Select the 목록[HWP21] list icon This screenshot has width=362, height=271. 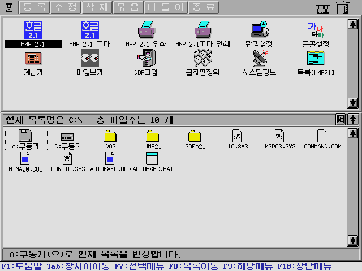click(316, 58)
